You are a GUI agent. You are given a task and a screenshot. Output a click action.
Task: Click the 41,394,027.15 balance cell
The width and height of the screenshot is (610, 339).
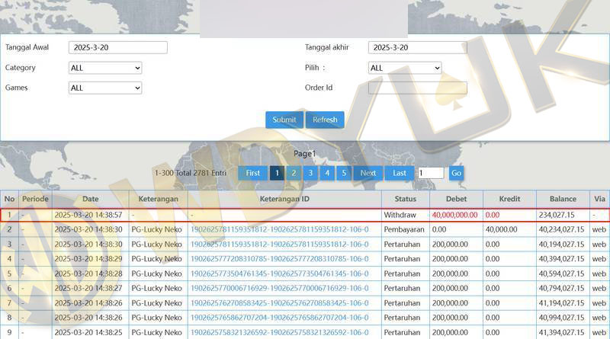(561, 333)
